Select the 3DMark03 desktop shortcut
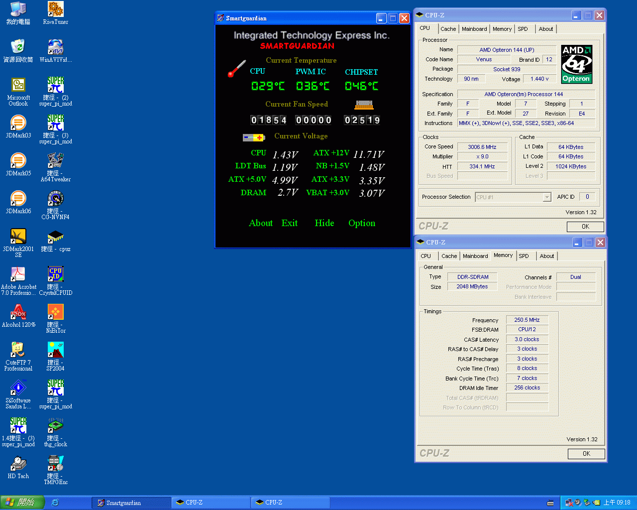Image resolution: width=637 pixels, height=510 pixels. pos(18,123)
